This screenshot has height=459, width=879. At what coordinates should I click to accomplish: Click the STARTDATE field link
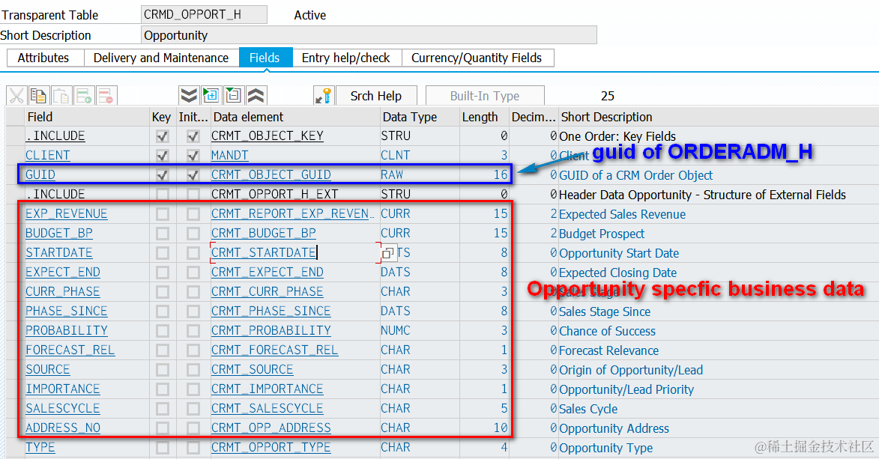pyautogui.click(x=59, y=253)
